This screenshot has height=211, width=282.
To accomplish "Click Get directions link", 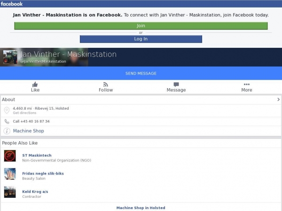I will 24,113.
